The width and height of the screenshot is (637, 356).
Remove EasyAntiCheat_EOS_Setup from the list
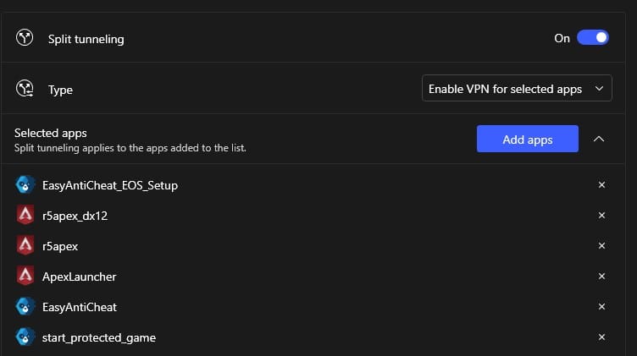(x=601, y=185)
